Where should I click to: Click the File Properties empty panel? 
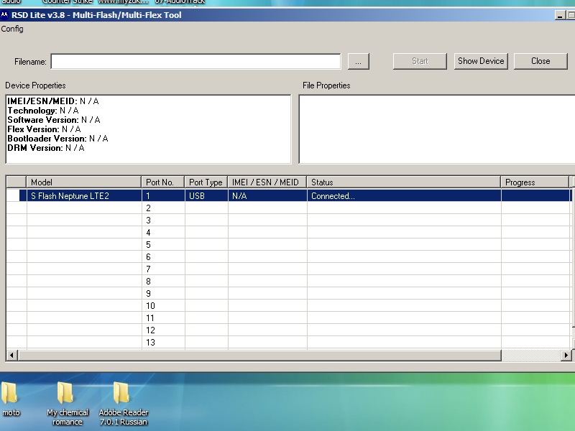click(437, 129)
